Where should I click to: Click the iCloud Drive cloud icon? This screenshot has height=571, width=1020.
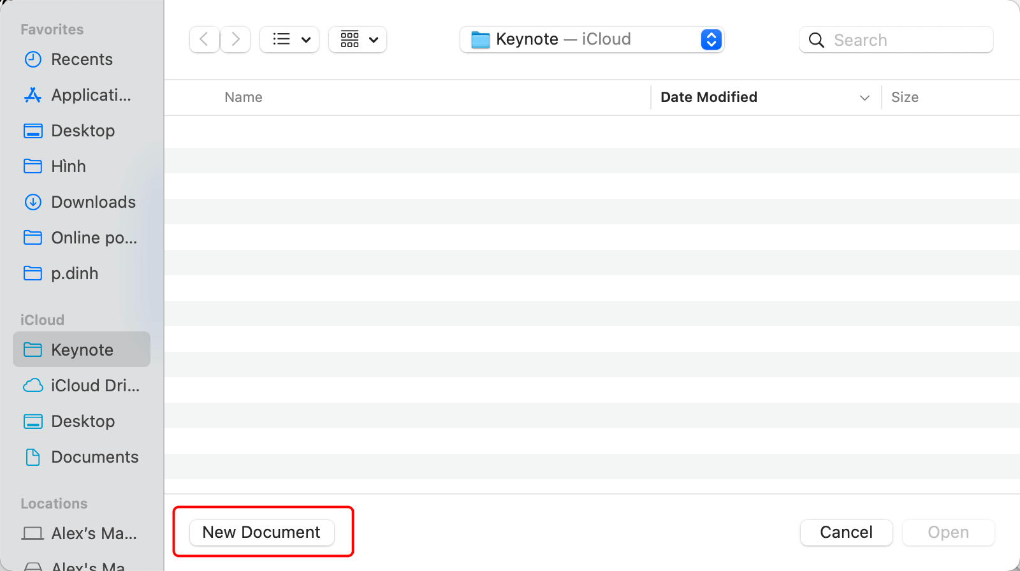[33, 386]
